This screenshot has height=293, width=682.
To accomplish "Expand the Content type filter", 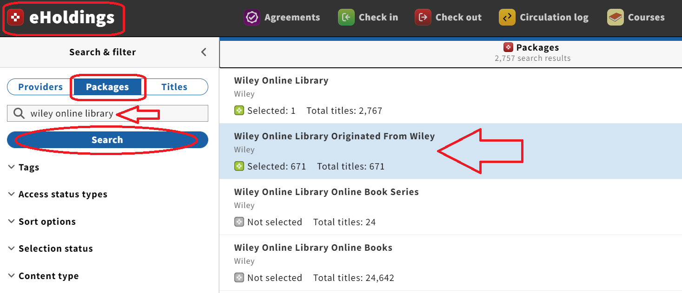I will click(x=43, y=276).
